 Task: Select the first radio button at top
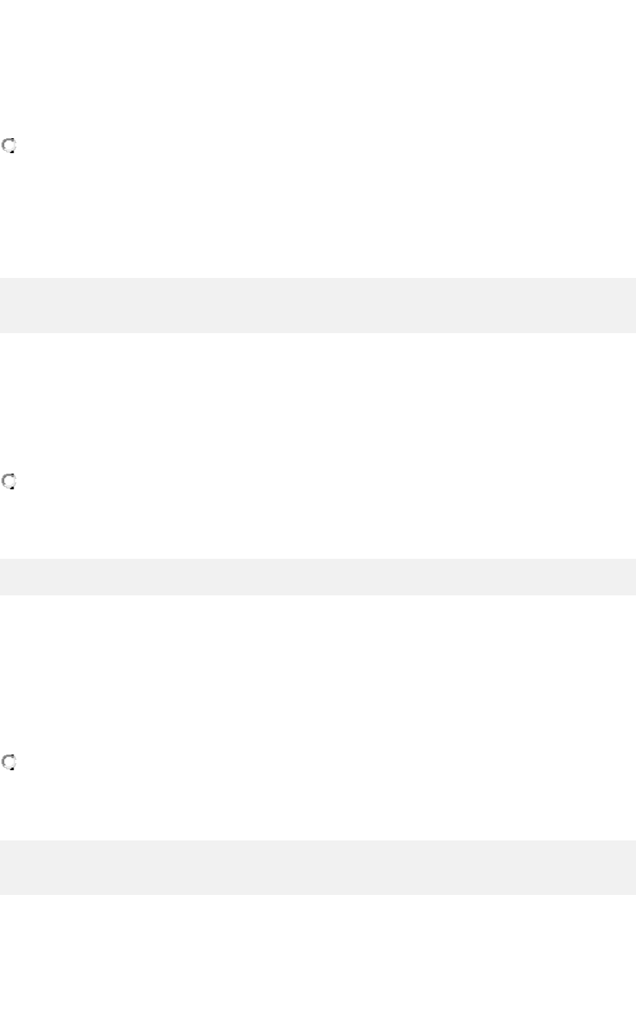pyautogui.click(x=9, y=146)
